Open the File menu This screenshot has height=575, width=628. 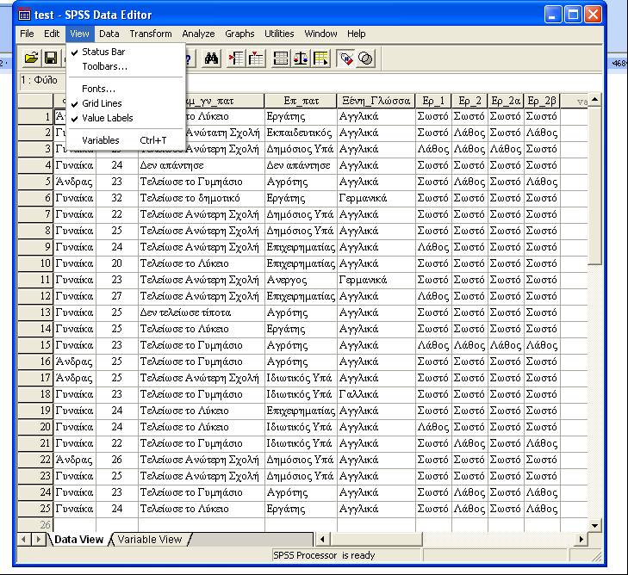click(27, 34)
